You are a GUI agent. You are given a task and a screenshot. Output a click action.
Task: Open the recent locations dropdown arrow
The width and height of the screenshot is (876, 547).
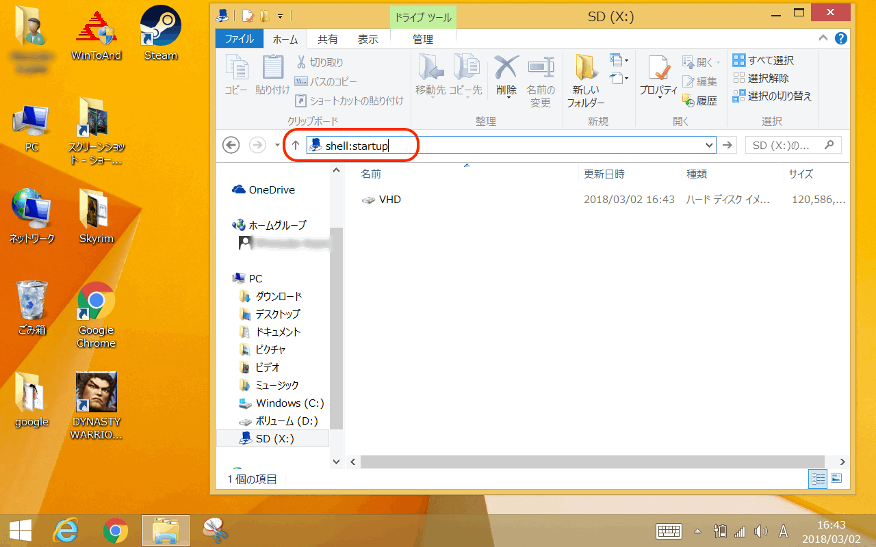pyautogui.click(x=277, y=145)
